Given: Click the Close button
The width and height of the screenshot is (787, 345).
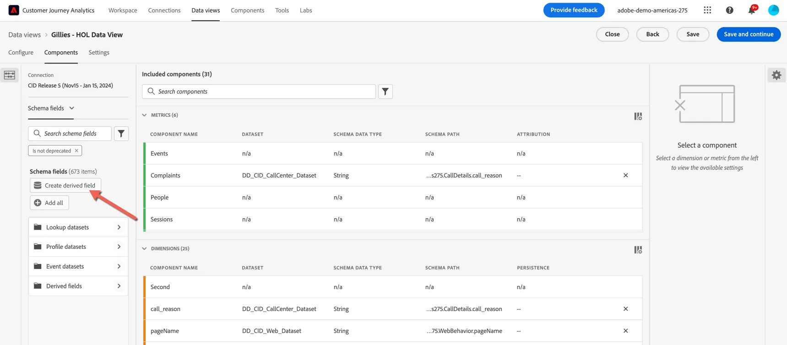Looking at the screenshot, I should [612, 34].
